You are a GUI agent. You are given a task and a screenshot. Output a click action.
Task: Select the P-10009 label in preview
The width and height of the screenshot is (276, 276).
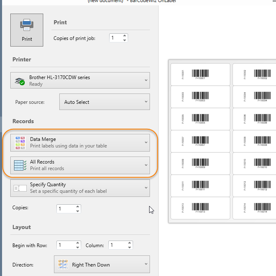[x=200, y=164]
